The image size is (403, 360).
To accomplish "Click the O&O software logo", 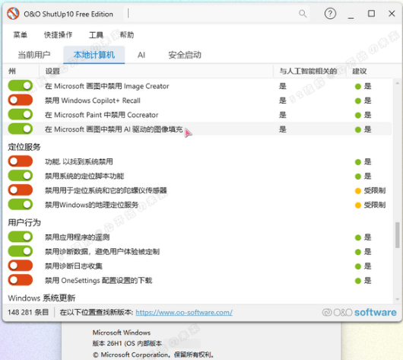I will coord(360,312).
